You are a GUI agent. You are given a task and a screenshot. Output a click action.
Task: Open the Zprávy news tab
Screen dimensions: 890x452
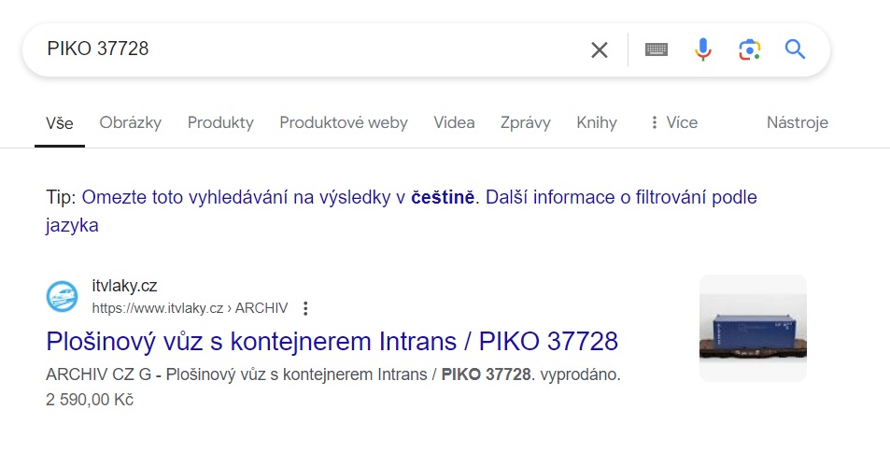[x=525, y=122]
